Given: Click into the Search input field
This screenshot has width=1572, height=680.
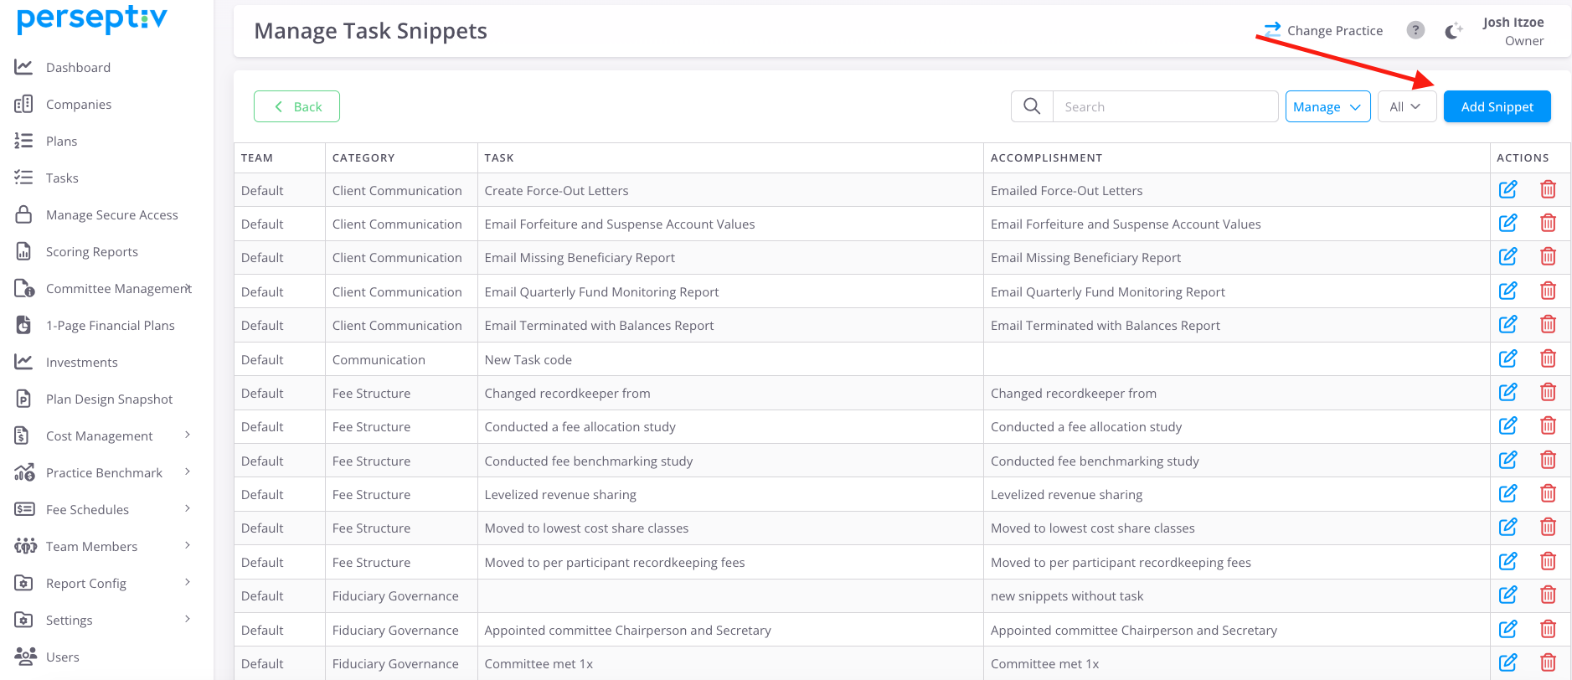Looking at the screenshot, I should coord(1164,106).
